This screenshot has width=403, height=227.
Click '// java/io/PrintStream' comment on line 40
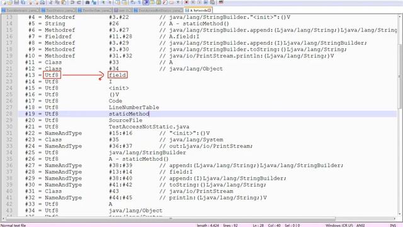point(196,191)
